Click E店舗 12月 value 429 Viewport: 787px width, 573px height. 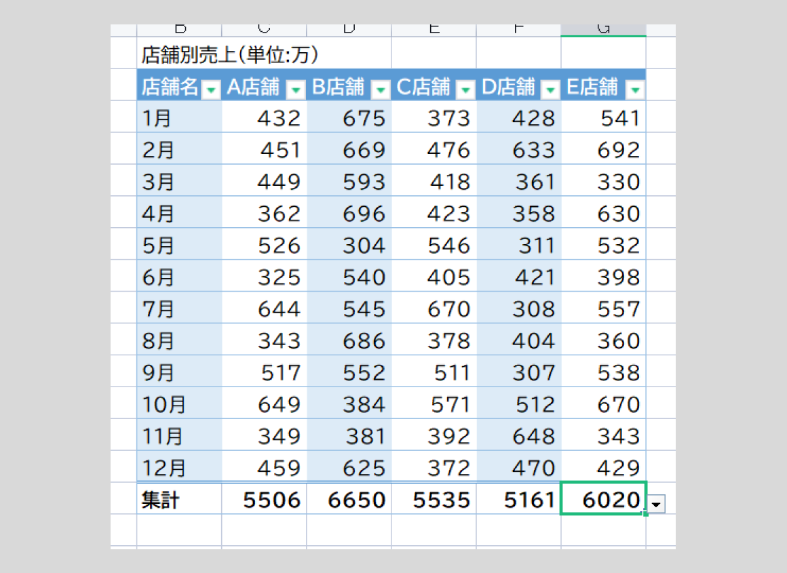point(603,467)
